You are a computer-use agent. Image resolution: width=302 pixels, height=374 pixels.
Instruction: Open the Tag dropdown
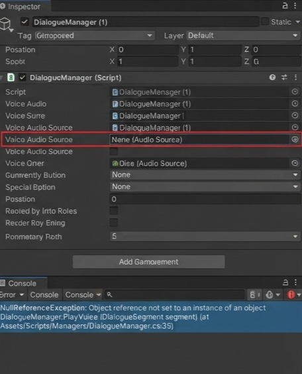coord(95,36)
